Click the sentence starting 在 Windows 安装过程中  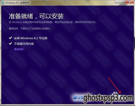click(53, 22)
